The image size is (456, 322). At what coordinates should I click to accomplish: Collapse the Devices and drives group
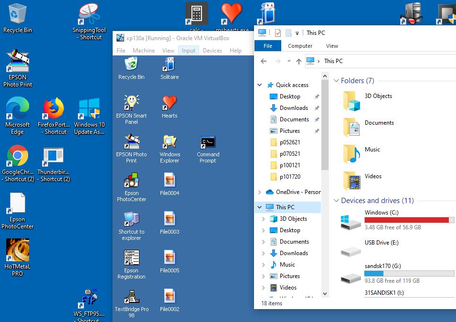(336, 200)
